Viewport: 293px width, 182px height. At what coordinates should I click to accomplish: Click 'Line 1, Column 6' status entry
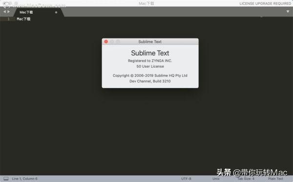tap(24, 179)
